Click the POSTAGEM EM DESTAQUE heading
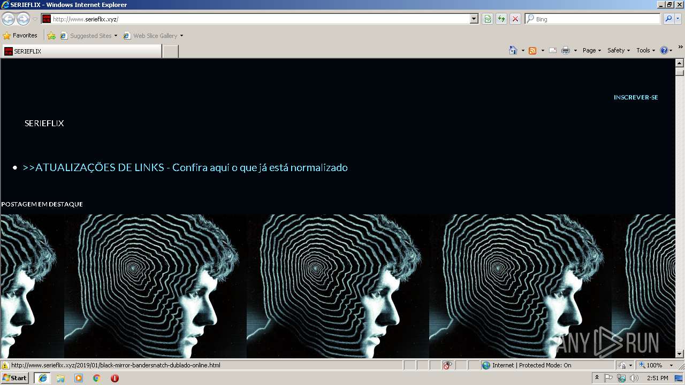This screenshot has width=685, height=385. (42, 204)
